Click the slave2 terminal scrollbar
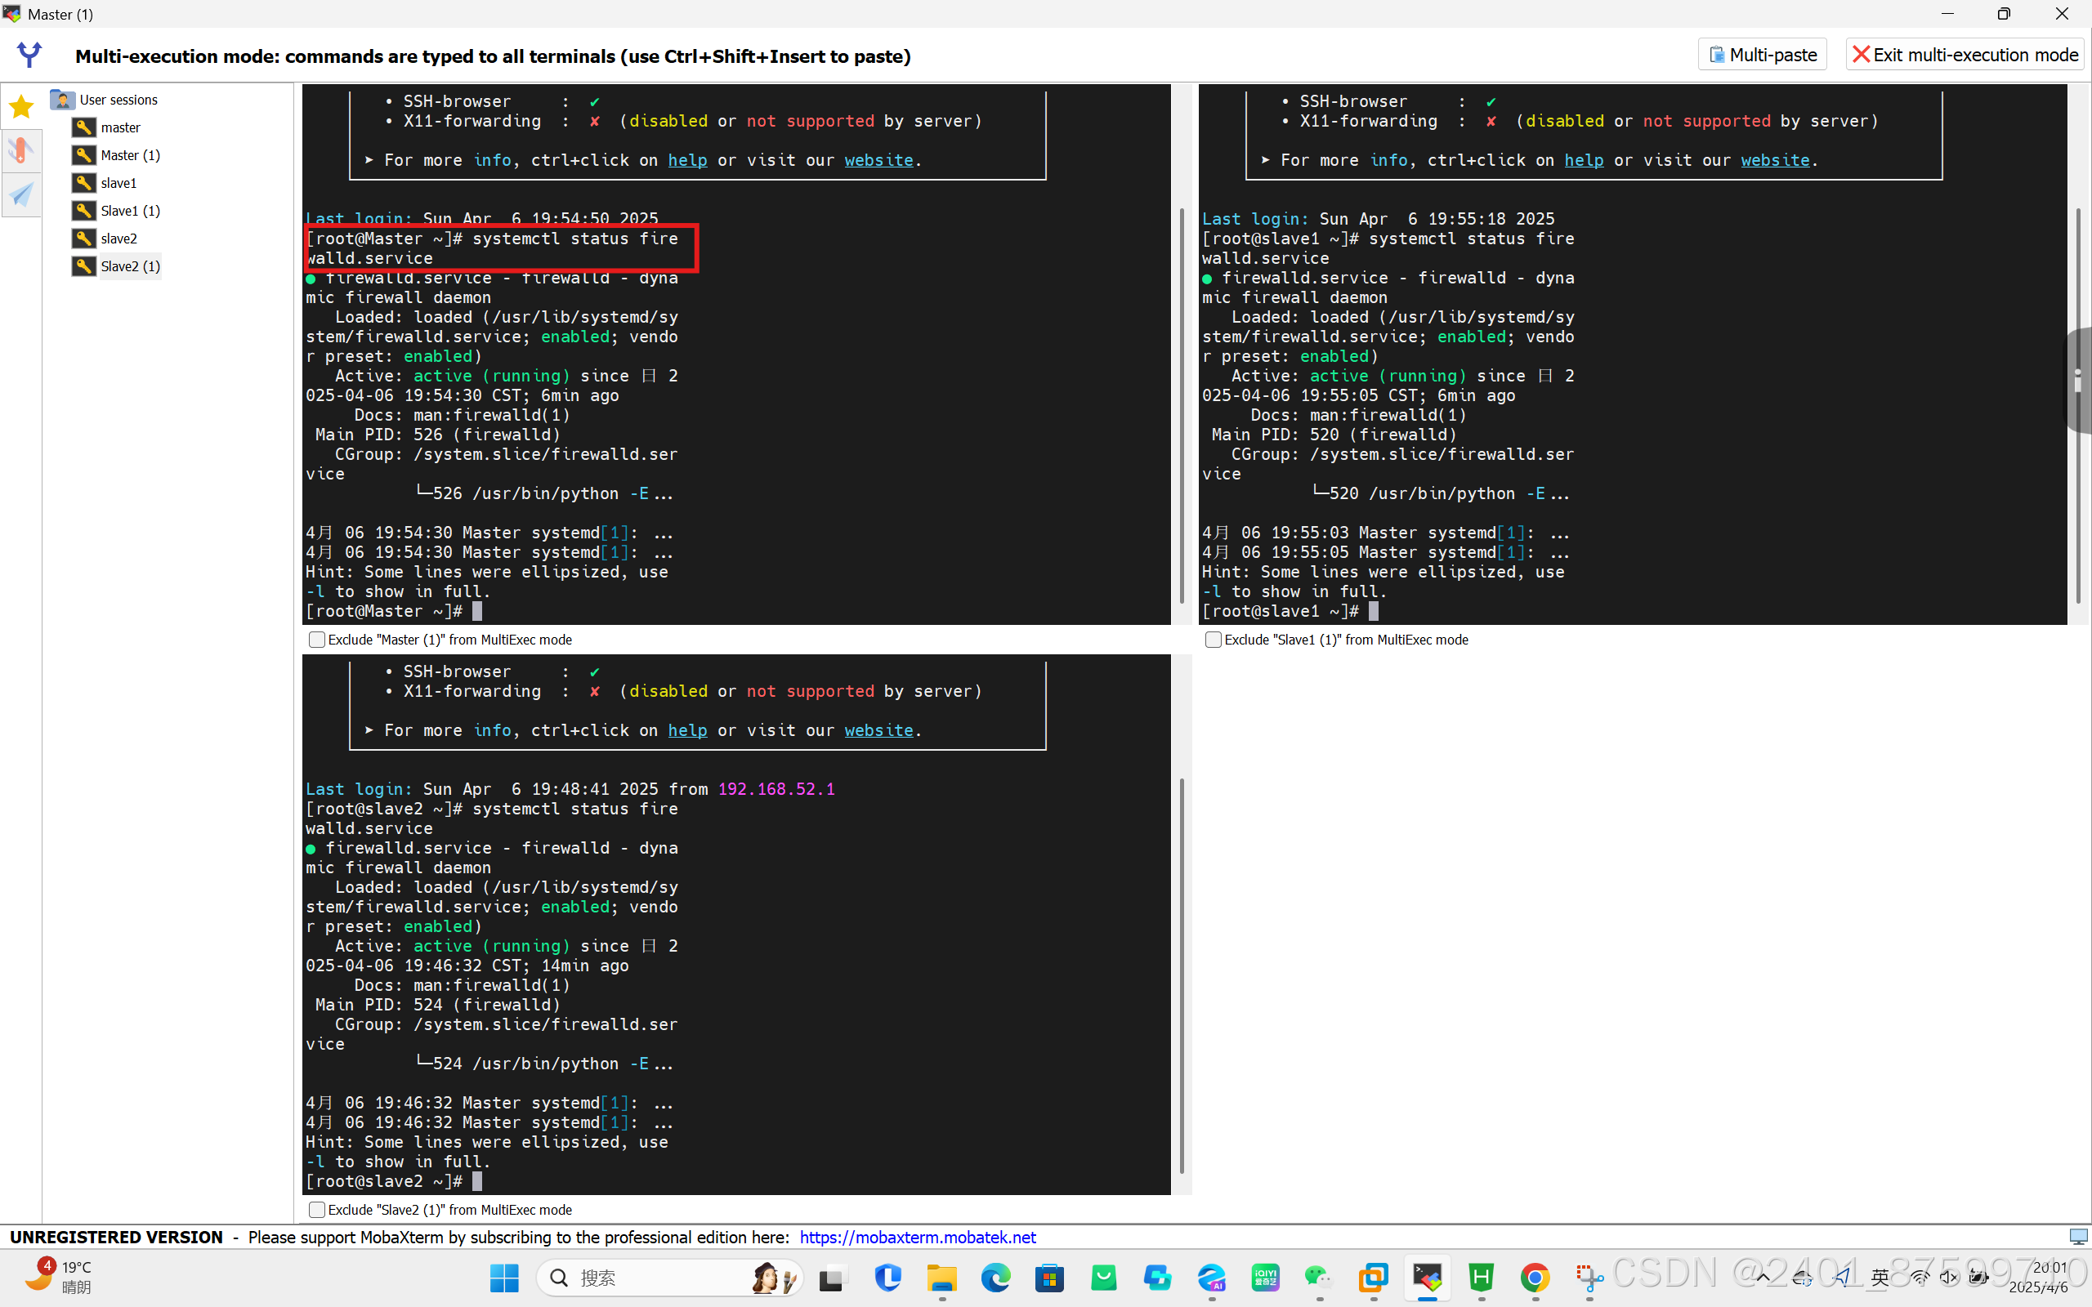Image resolution: width=2092 pixels, height=1307 pixels. (1182, 975)
